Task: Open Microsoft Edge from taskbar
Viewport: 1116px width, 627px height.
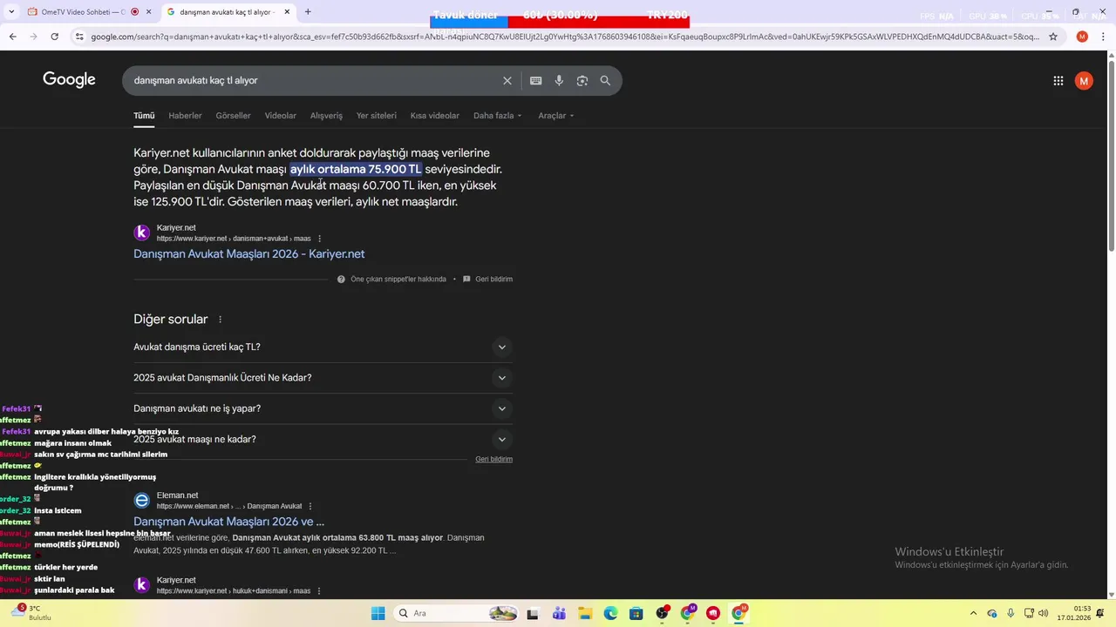Action: click(610, 613)
